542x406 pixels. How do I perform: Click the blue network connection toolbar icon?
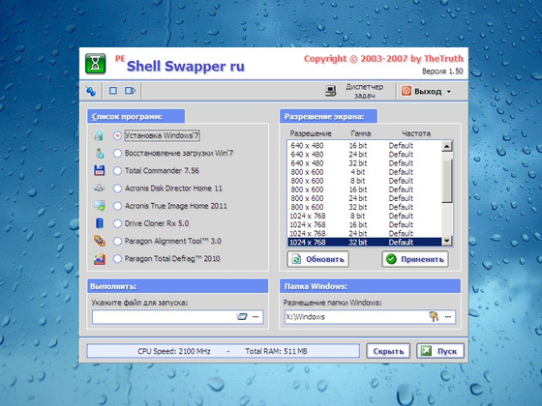(91, 91)
